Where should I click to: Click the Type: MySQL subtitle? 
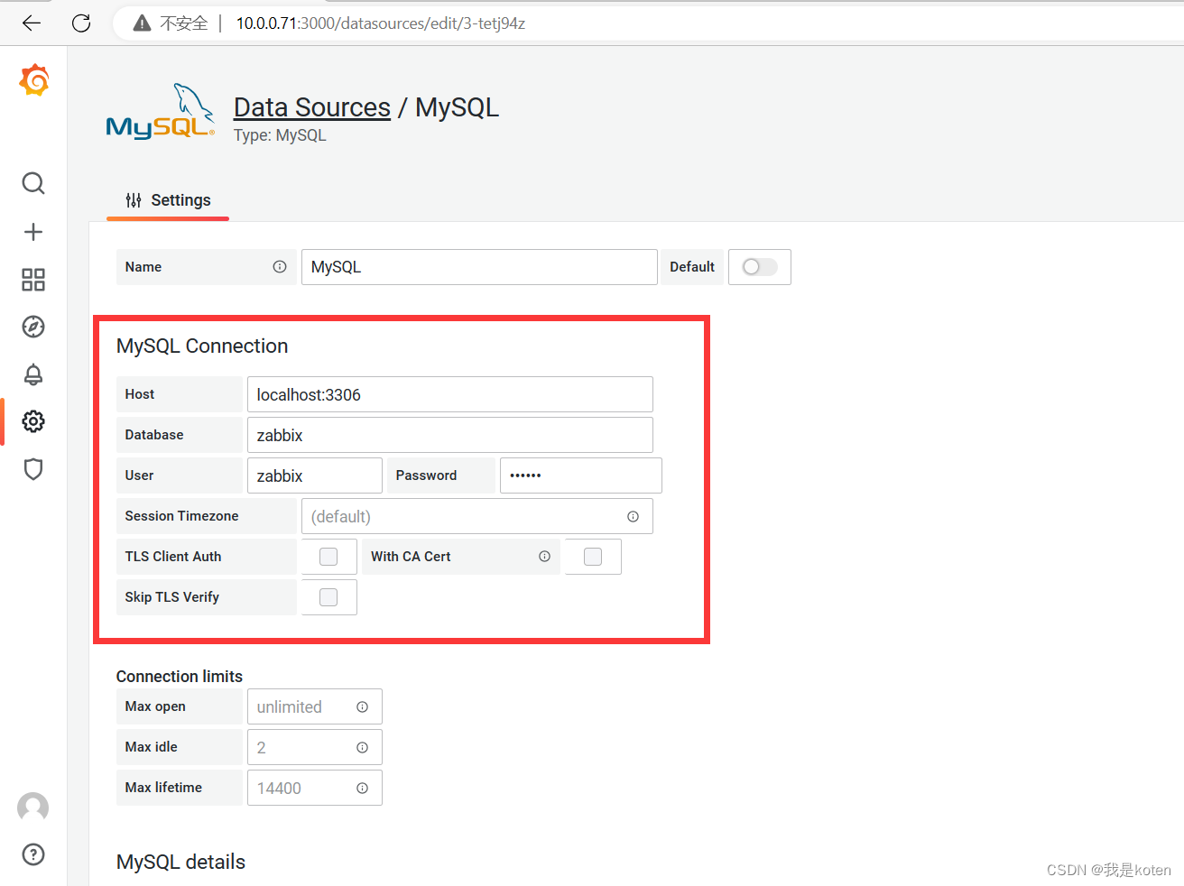click(280, 135)
